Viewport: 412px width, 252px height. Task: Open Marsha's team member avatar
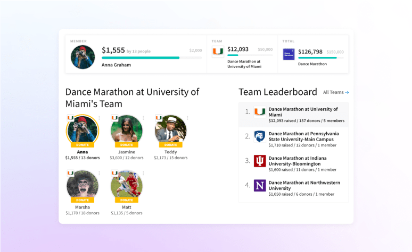click(83, 186)
